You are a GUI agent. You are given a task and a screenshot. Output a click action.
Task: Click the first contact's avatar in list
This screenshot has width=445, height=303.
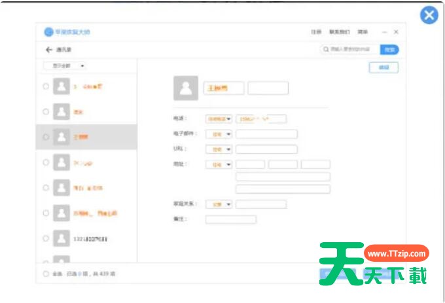coord(62,86)
